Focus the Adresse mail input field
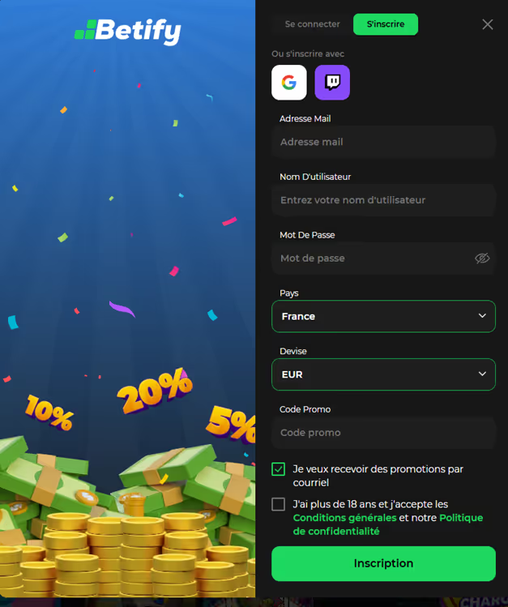This screenshot has height=607, width=508. click(x=383, y=142)
